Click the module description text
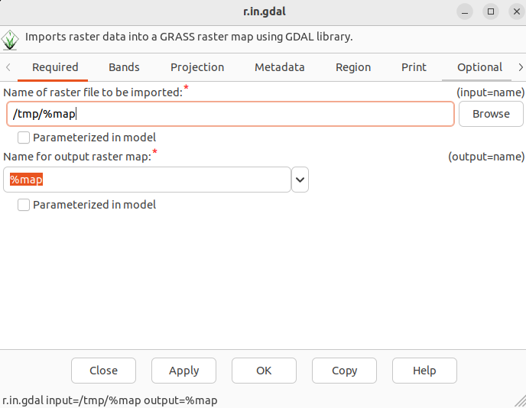 click(189, 37)
